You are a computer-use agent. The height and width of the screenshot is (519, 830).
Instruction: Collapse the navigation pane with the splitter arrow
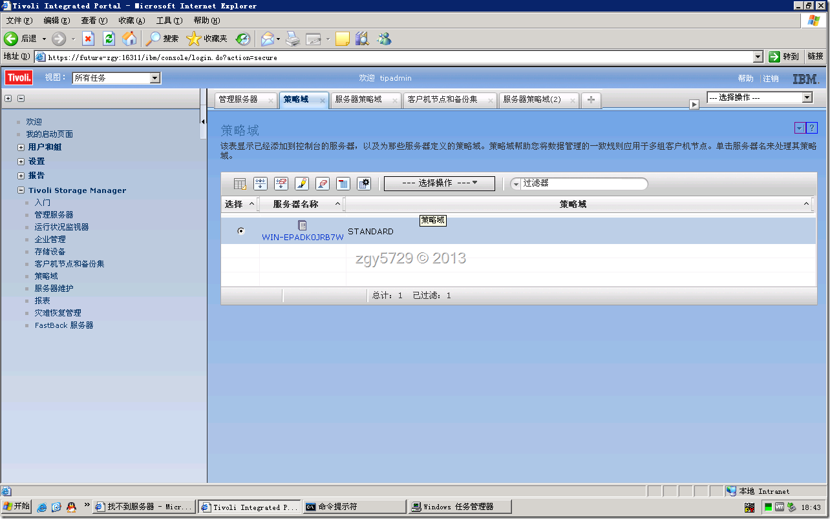pyautogui.click(x=203, y=121)
